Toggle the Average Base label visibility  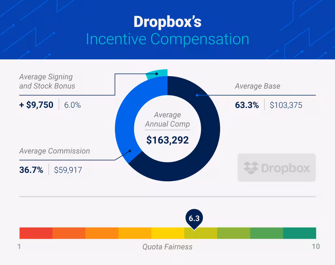[257, 86]
